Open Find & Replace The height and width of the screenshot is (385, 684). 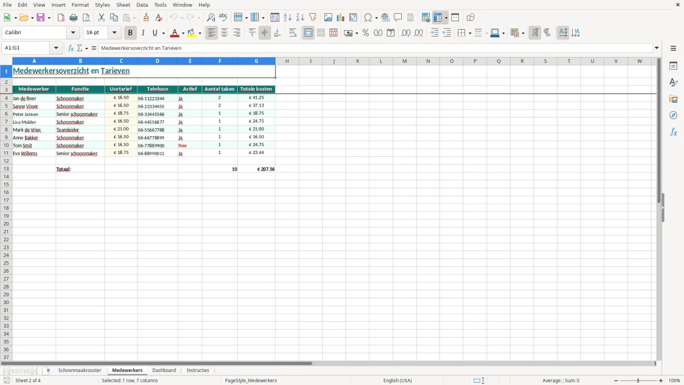click(x=211, y=18)
